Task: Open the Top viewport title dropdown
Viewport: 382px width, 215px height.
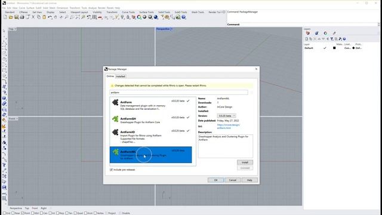Action: click(15, 29)
